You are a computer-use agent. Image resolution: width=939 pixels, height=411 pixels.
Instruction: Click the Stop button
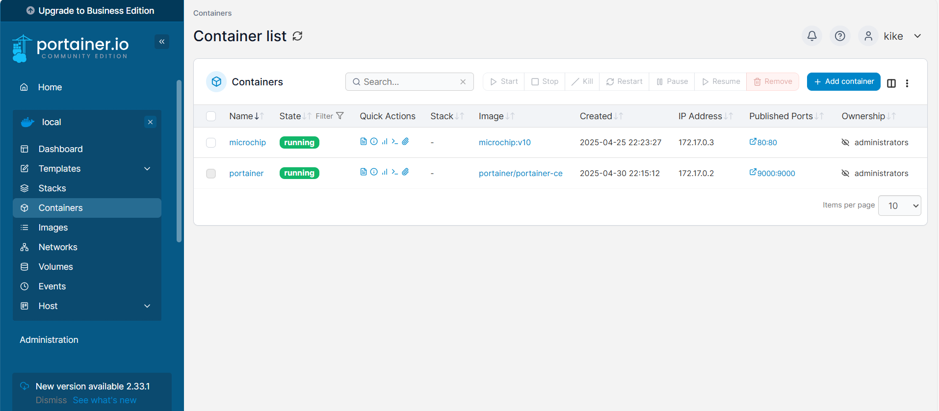(545, 81)
